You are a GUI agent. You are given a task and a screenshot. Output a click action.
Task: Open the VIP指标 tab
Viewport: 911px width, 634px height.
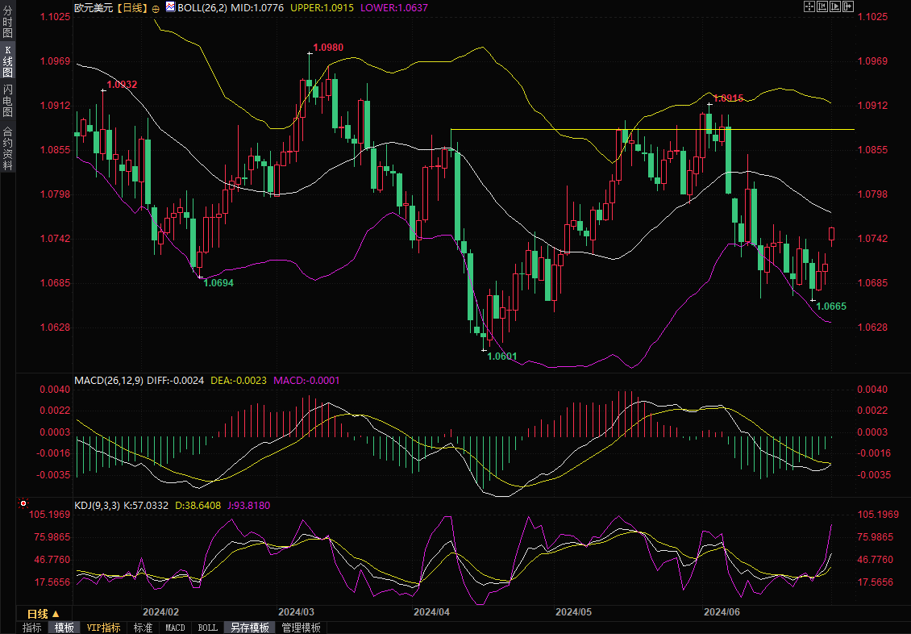pyautogui.click(x=103, y=628)
